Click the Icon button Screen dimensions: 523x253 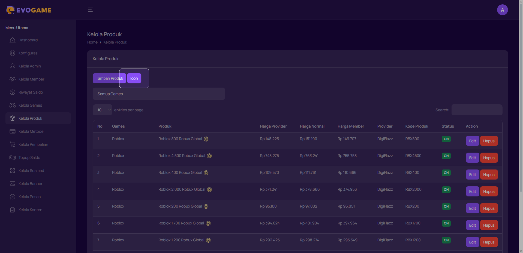(x=134, y=78)
